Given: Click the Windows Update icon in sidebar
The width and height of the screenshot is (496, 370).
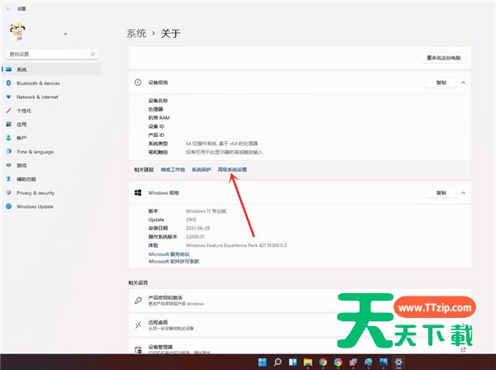Looking at the screenshot, I should tap(9, 206).
